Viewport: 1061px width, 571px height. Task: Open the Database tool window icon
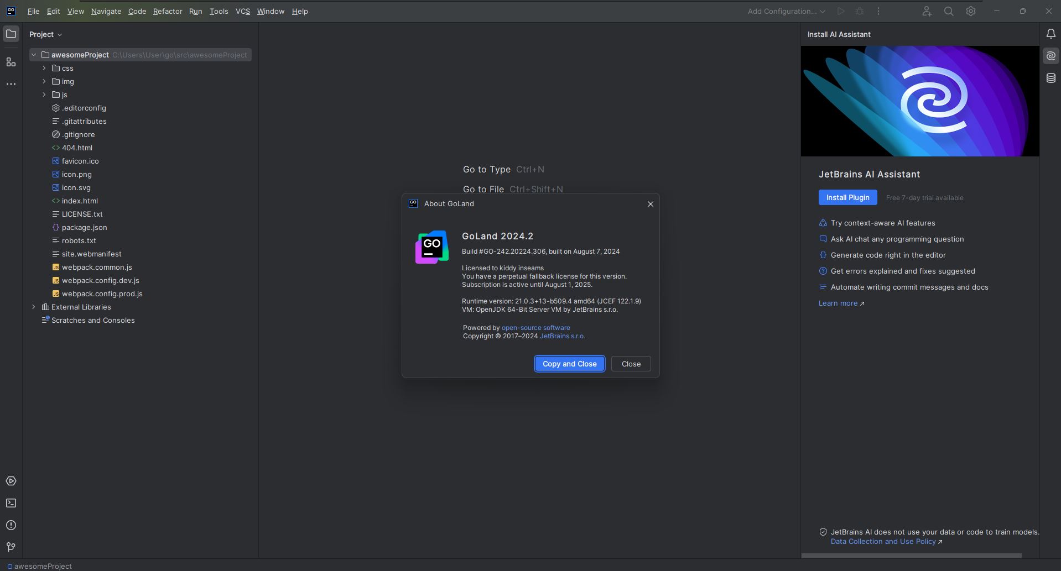1050,78
